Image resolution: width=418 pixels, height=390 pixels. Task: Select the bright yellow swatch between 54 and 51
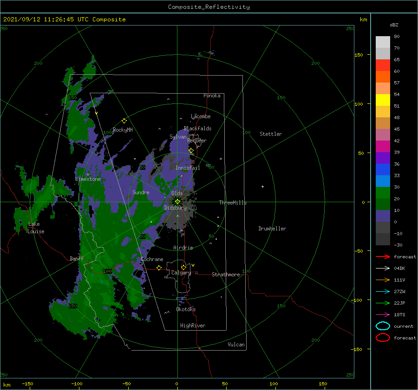[x=383, y=100]
